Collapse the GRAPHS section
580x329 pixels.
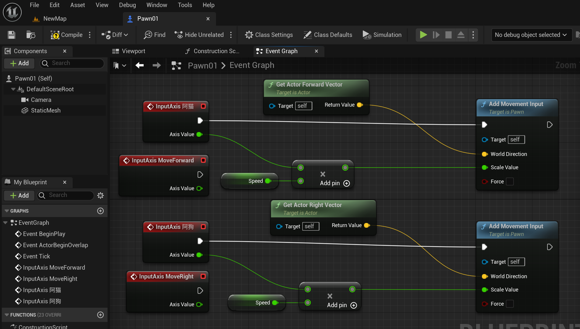coord(7,211)
